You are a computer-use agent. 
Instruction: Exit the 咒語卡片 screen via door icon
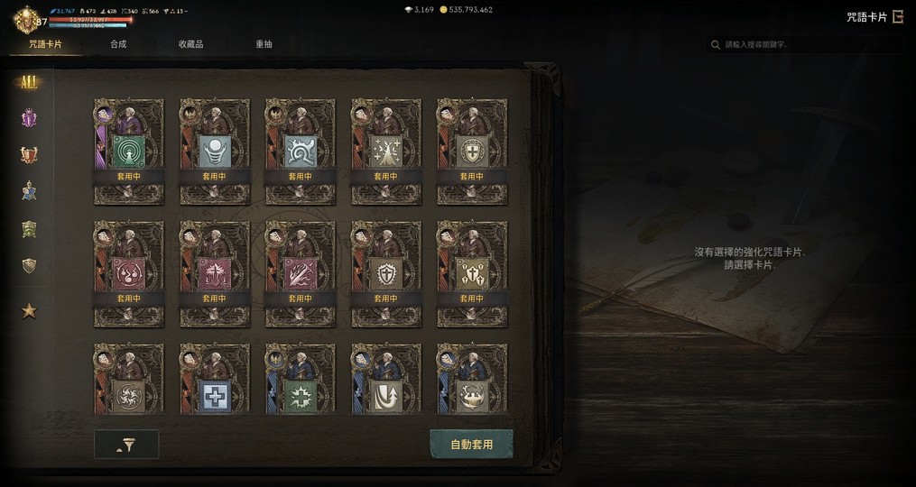pyautogui.click(x=897, y=17)
